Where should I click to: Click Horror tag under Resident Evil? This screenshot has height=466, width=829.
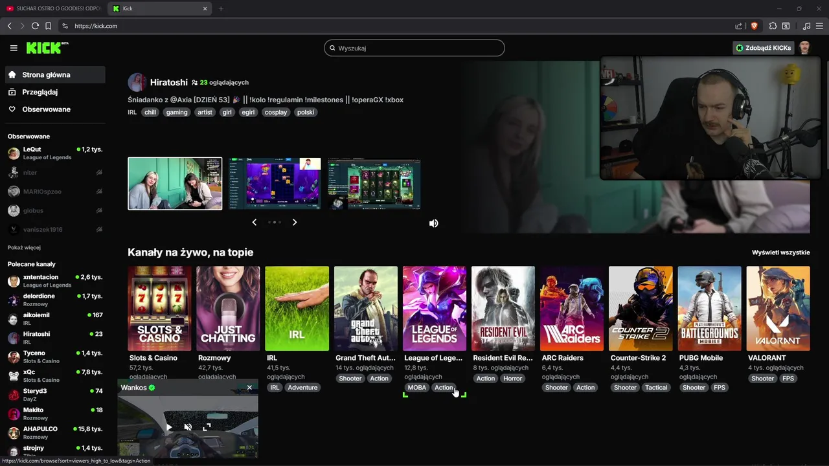pos(513,379)
